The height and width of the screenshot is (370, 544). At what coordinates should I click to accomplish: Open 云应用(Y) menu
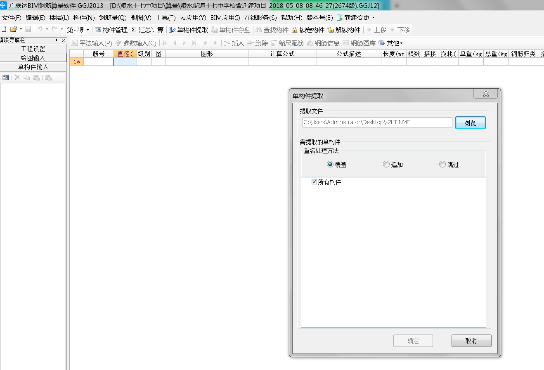point(193,18)
